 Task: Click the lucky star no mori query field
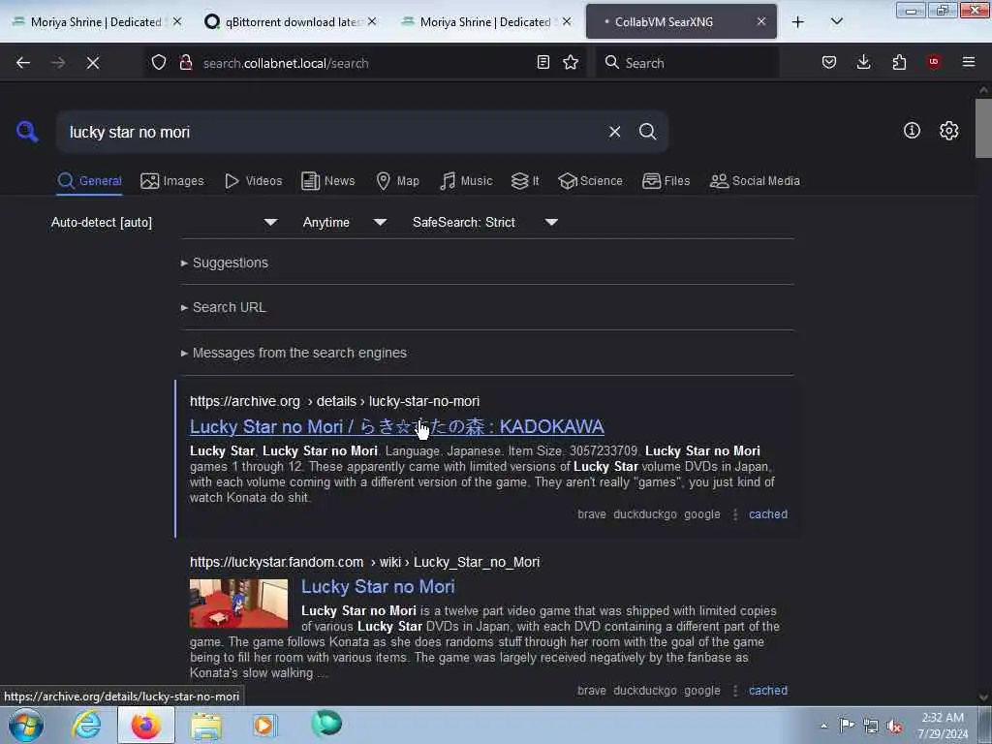pos(329,132)
